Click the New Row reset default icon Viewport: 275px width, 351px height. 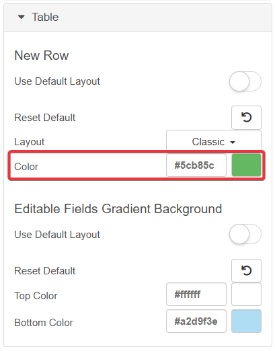click(x=246, y=118)
